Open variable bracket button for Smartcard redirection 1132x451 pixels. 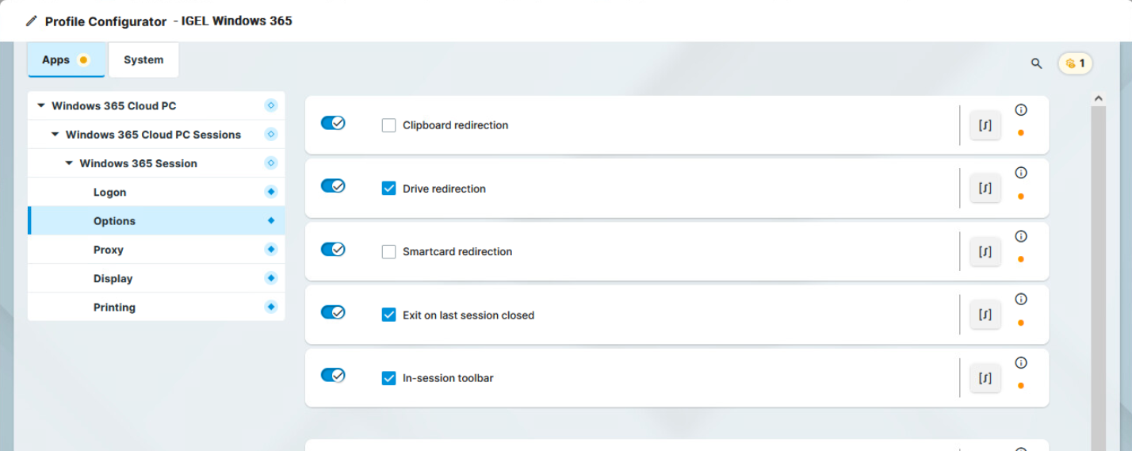click(x=985, y=252)
